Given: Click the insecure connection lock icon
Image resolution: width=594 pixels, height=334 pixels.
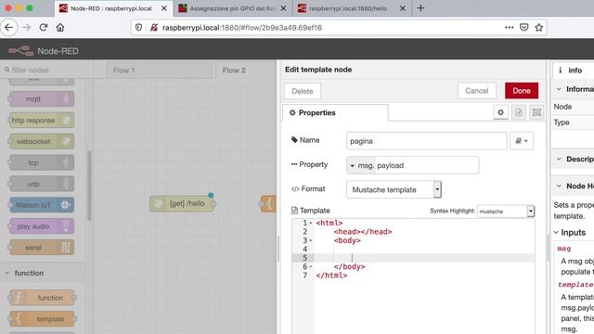Looking at the screenshot, I should pos(154,27).
